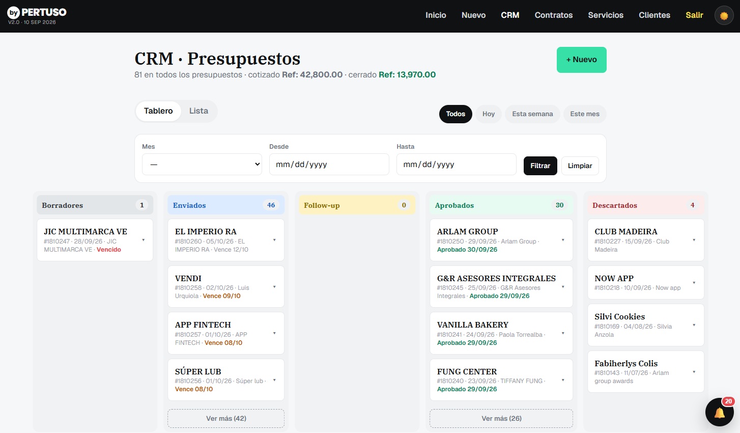Click Salir to log out

694,15
